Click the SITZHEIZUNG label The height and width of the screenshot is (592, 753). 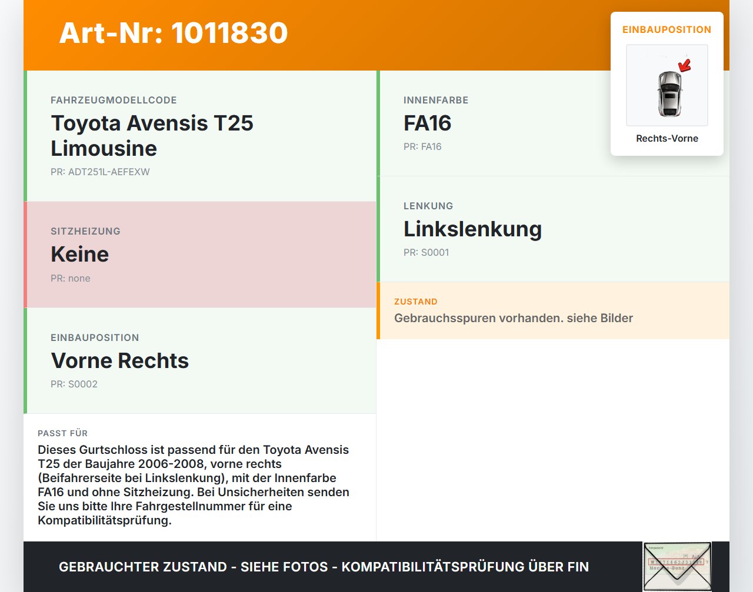point(85,231)
